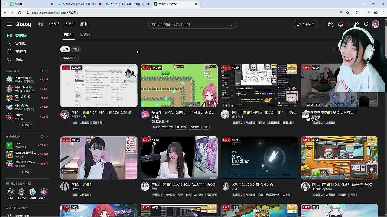
Task: Bookmark this page with the star icon
Action: pyautogui.click(x=348, y=13)
